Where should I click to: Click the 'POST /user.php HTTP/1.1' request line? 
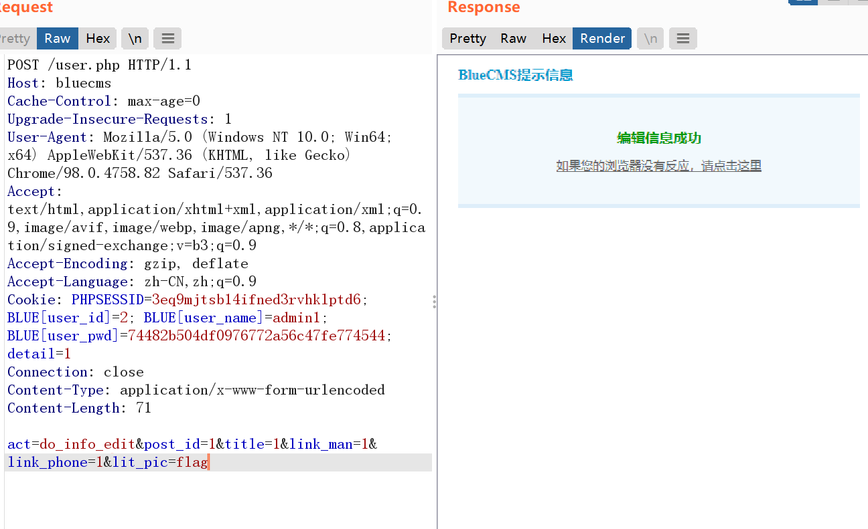(100, 65)
